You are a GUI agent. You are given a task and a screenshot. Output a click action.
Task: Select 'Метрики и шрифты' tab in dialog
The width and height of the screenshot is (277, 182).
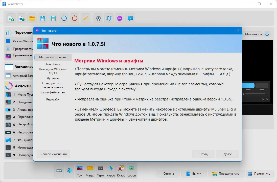pyautogui.click(x=53, y=57)
